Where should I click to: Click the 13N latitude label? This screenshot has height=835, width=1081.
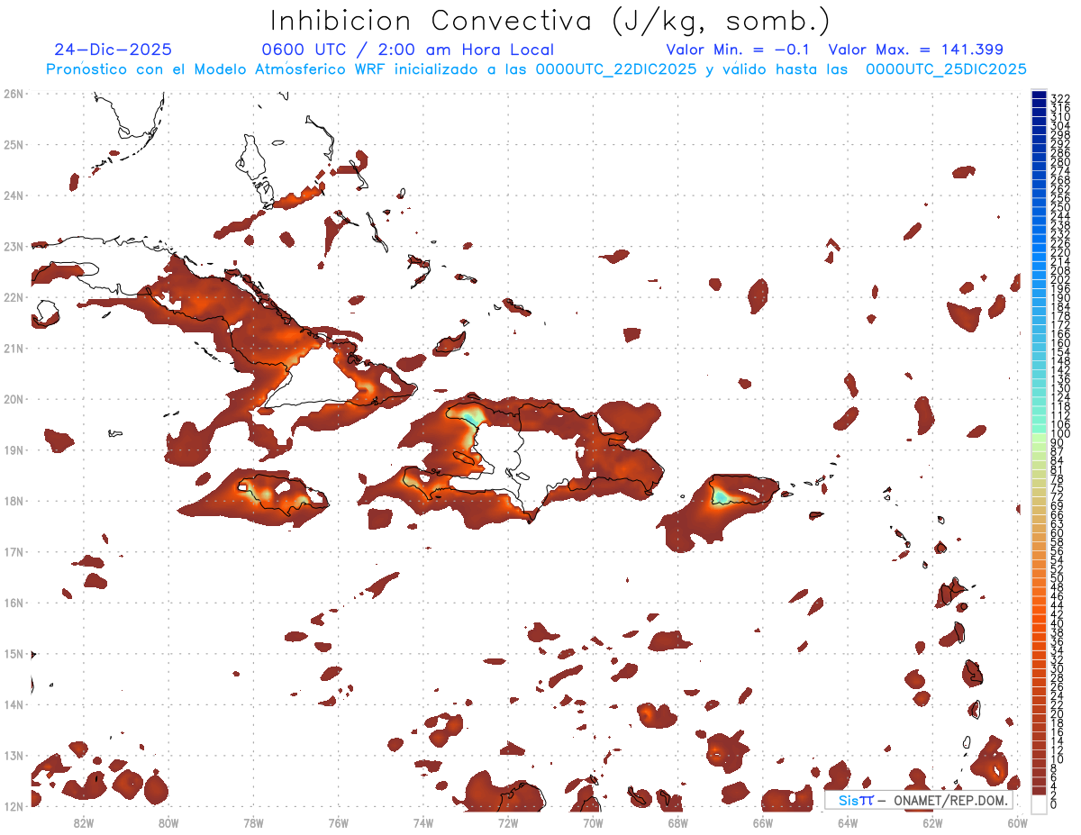[x=13, y=755]
